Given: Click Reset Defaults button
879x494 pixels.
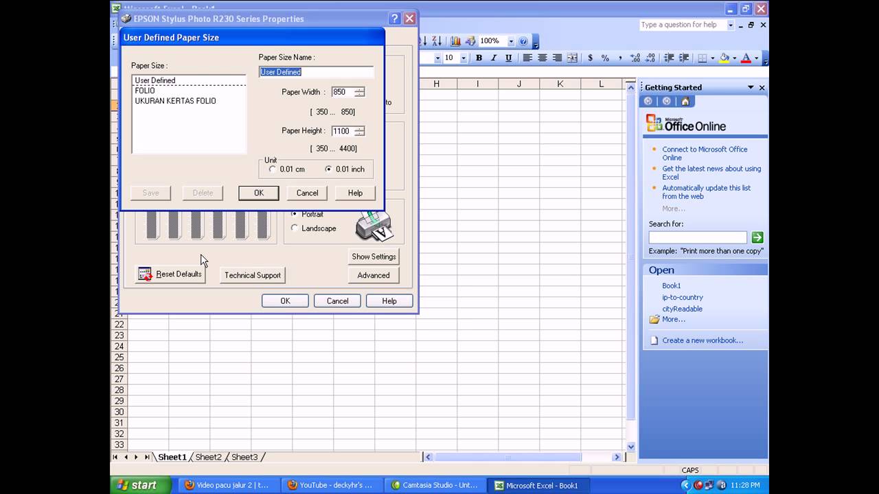Looking at the screenshot, I should coord(170,274).
